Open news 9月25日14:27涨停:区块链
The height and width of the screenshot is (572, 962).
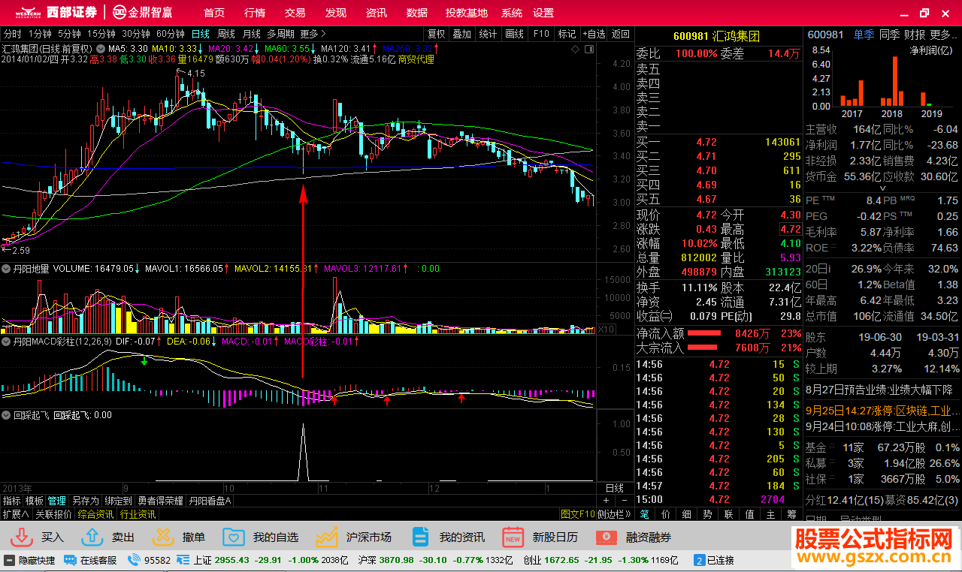pyautogui.click(x=882, y=411)
